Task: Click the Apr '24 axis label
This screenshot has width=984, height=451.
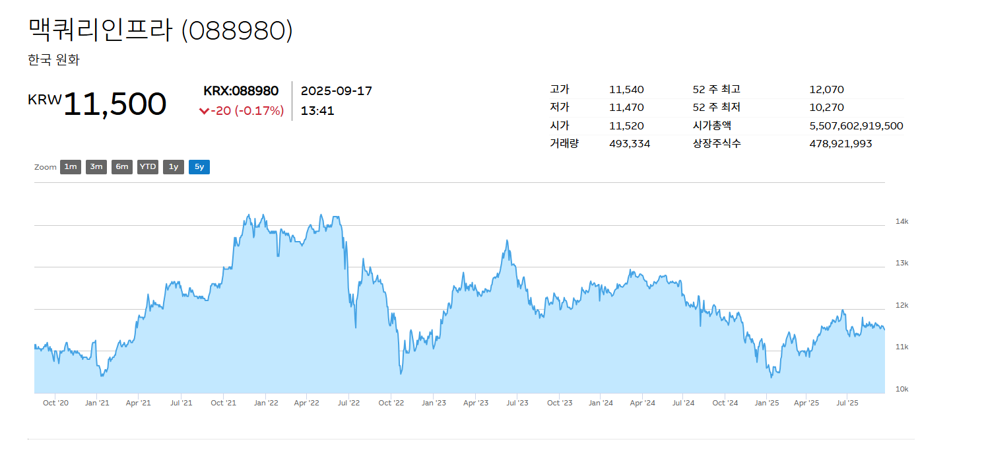Action: [x=642, y=402]
